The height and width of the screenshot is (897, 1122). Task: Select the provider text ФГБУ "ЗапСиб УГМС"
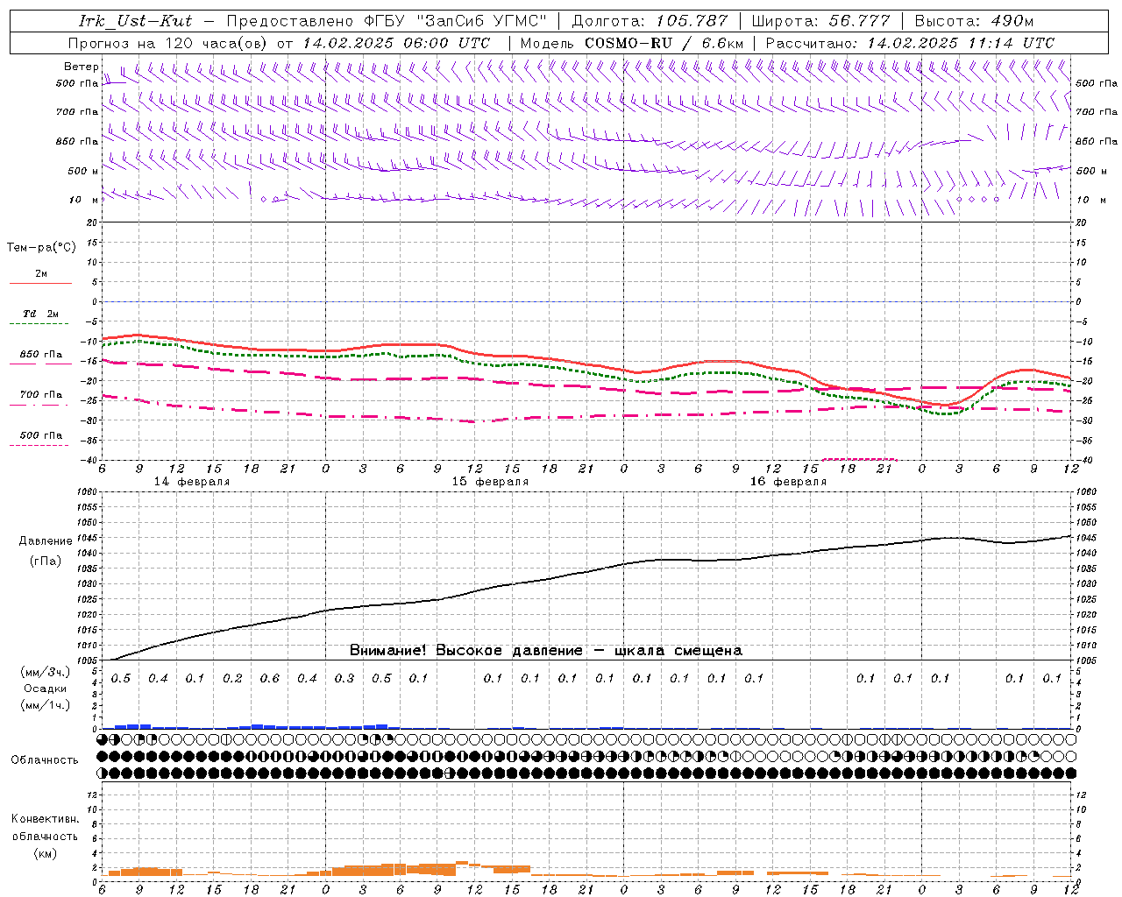tap(455, 21)
